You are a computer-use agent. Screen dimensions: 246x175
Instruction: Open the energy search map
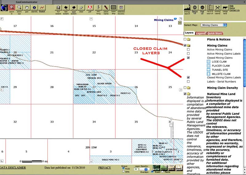tap(187, 7)
